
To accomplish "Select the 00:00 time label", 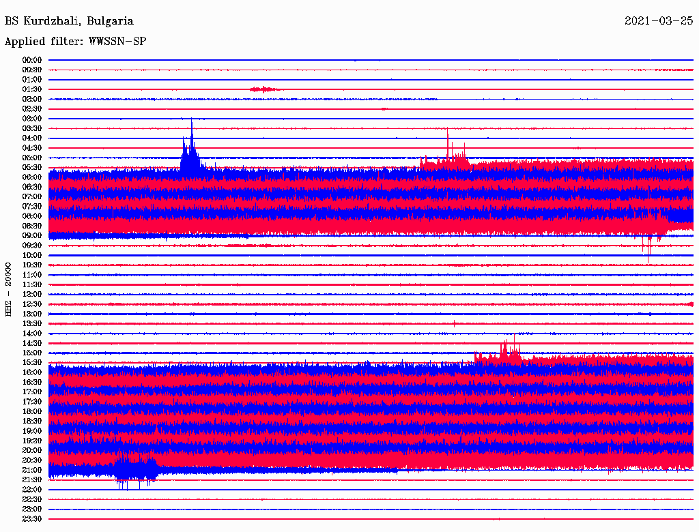I will [32, 60].
